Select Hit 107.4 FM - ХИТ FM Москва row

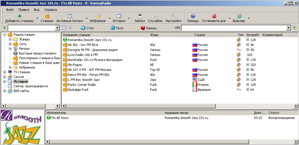pos(180,70)
